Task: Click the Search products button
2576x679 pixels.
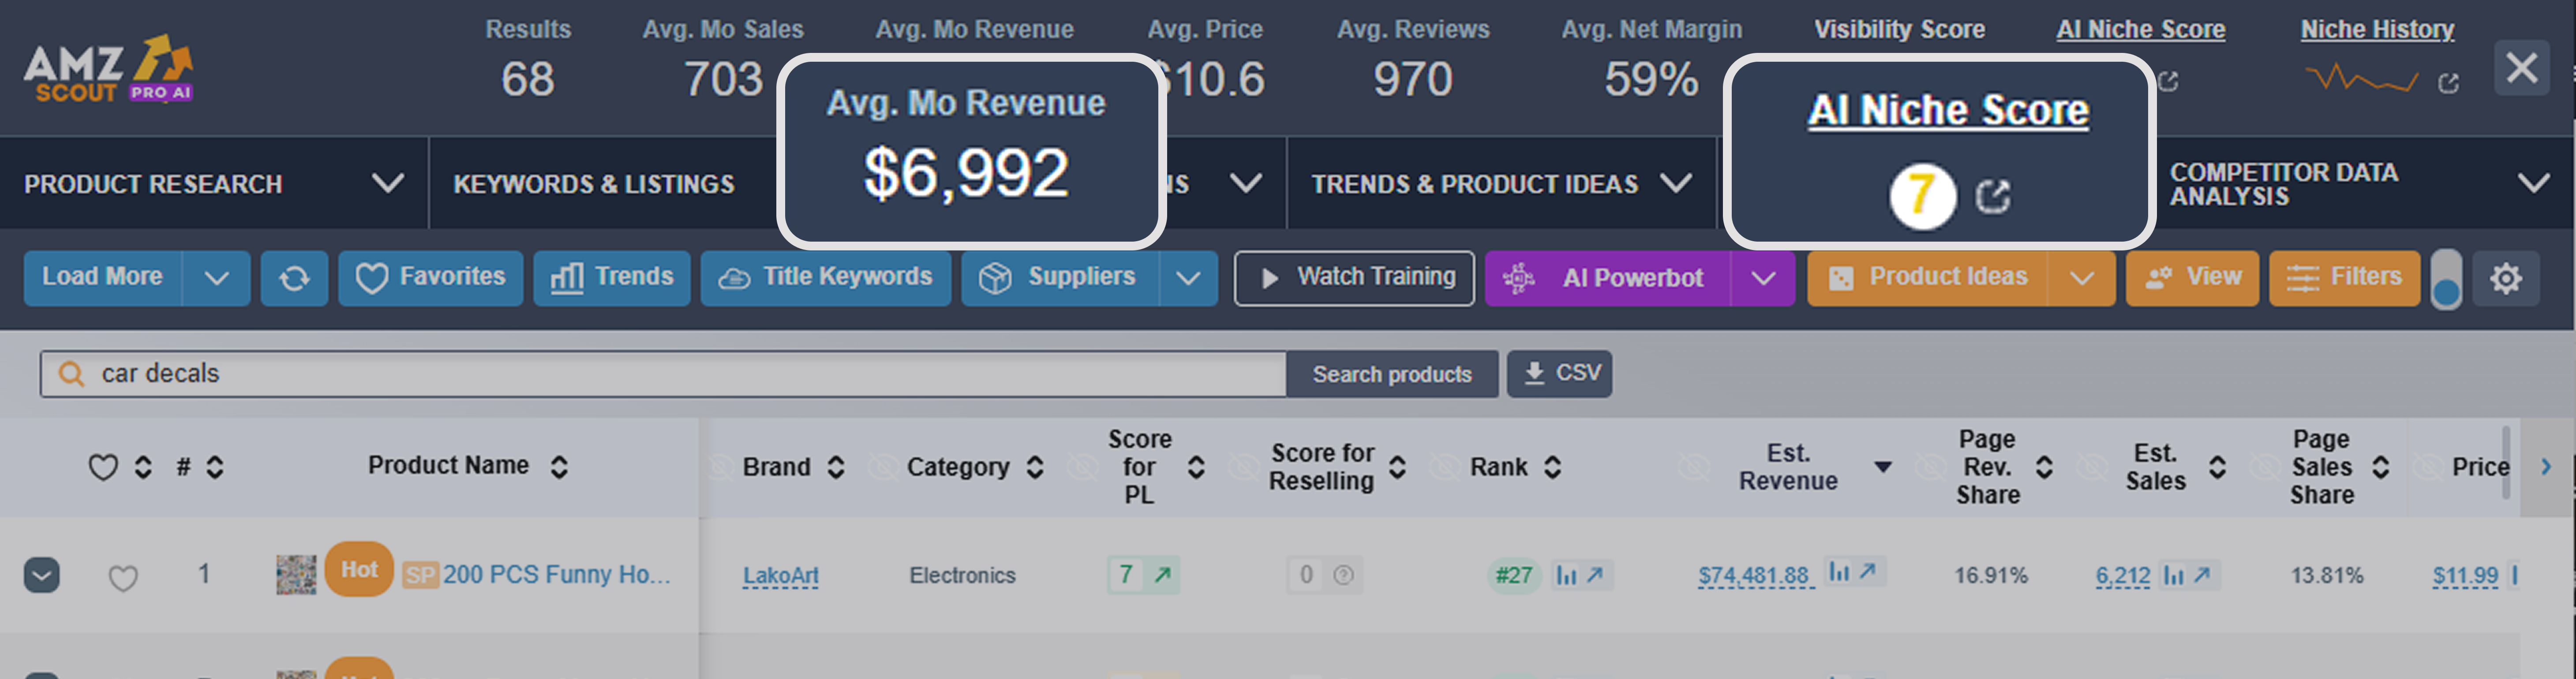Action: tap(1391, 374)
